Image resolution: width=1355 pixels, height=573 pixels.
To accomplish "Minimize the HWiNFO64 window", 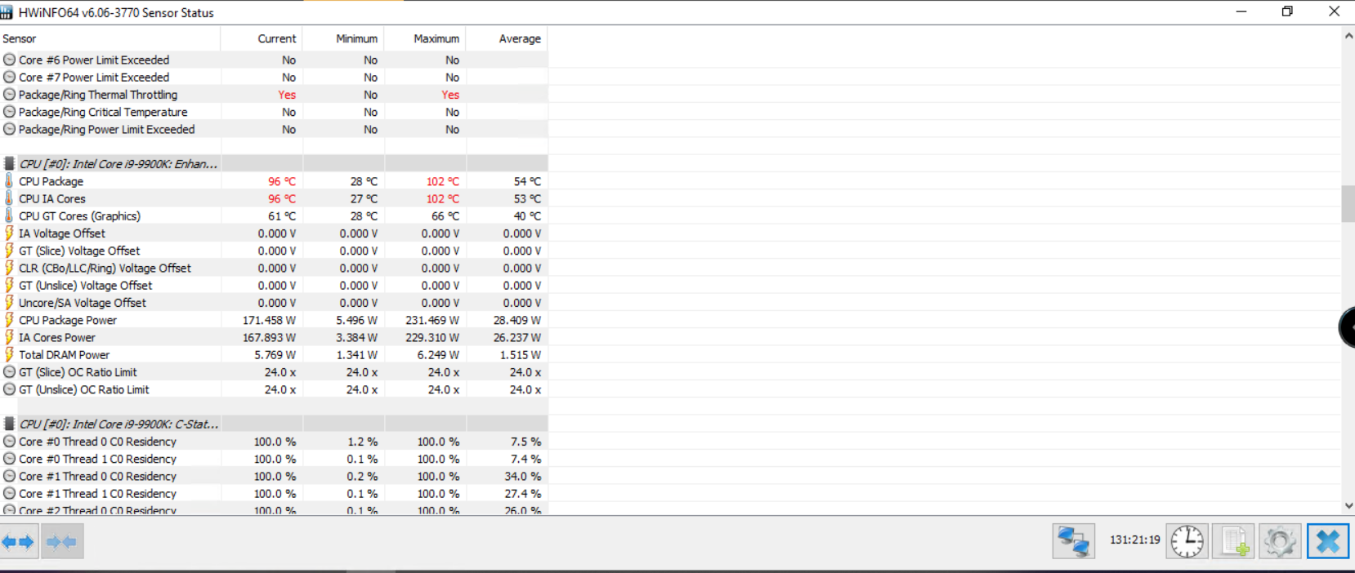I will [x=1241, y=11].
